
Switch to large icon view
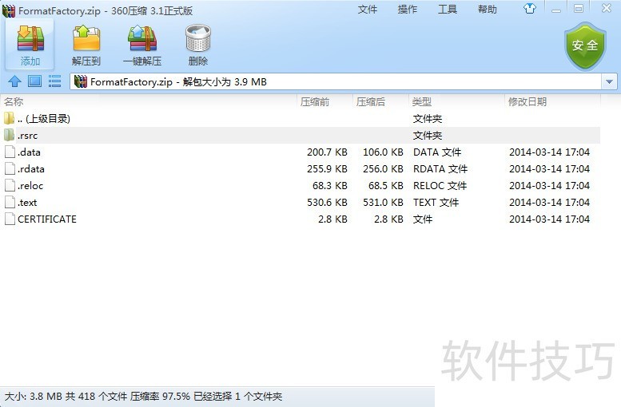(x=35, y=81)
